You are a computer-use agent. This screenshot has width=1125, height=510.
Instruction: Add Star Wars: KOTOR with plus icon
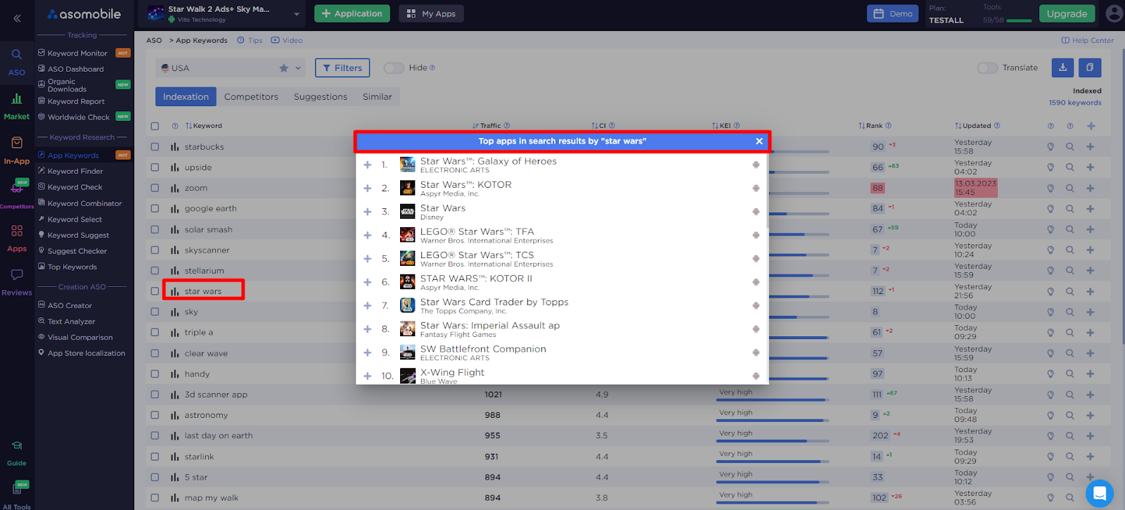[367, 188]
